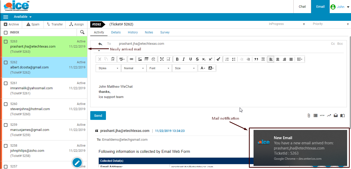Expand the InProgress status dropdown
Image resolution: width=351 pixels, height=169 pixels.
point(287,24)
